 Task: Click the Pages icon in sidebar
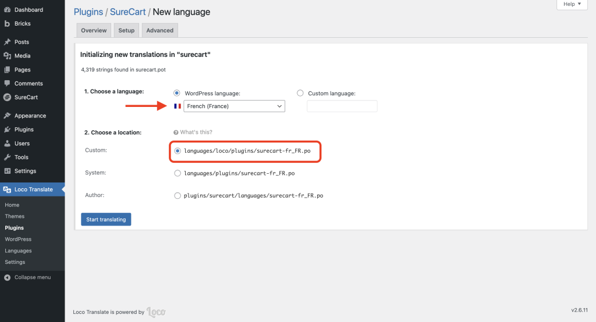[x=7, y=70]
